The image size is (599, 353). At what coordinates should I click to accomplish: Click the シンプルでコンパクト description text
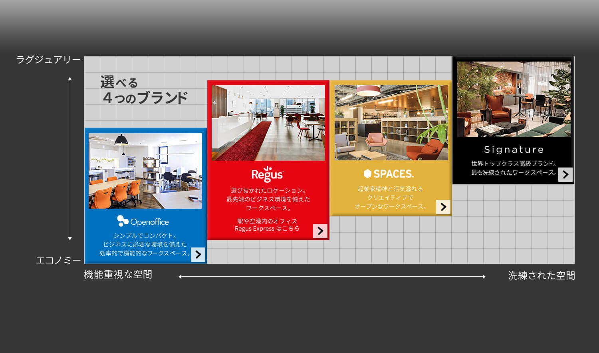tap(145, 244)
